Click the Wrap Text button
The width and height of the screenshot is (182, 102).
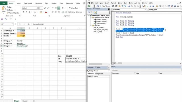coord(73,8)
